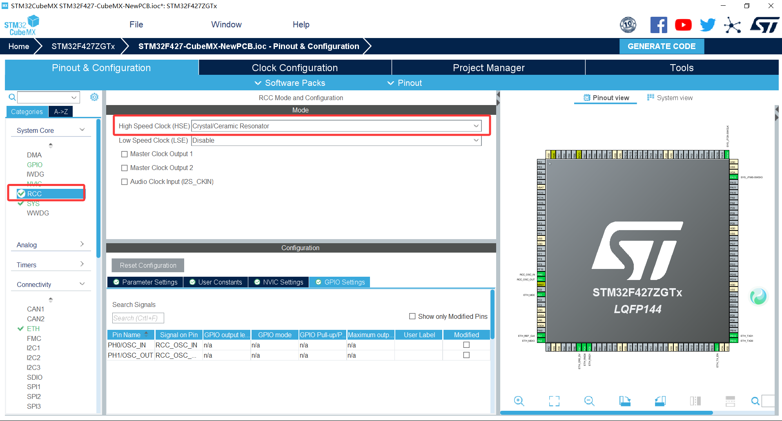Rotate the chip counterclockwise
The image size is (782, 421).
point(660,401)
